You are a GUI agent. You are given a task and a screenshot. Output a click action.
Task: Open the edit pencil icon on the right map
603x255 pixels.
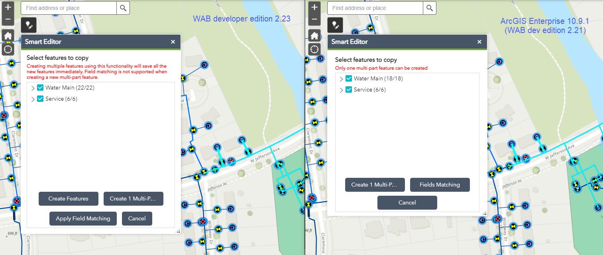tap(335, 25)
